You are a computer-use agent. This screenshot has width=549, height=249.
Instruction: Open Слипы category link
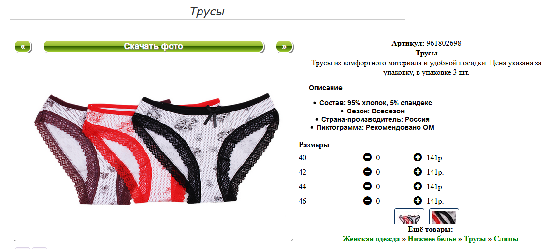click(506, 239)
